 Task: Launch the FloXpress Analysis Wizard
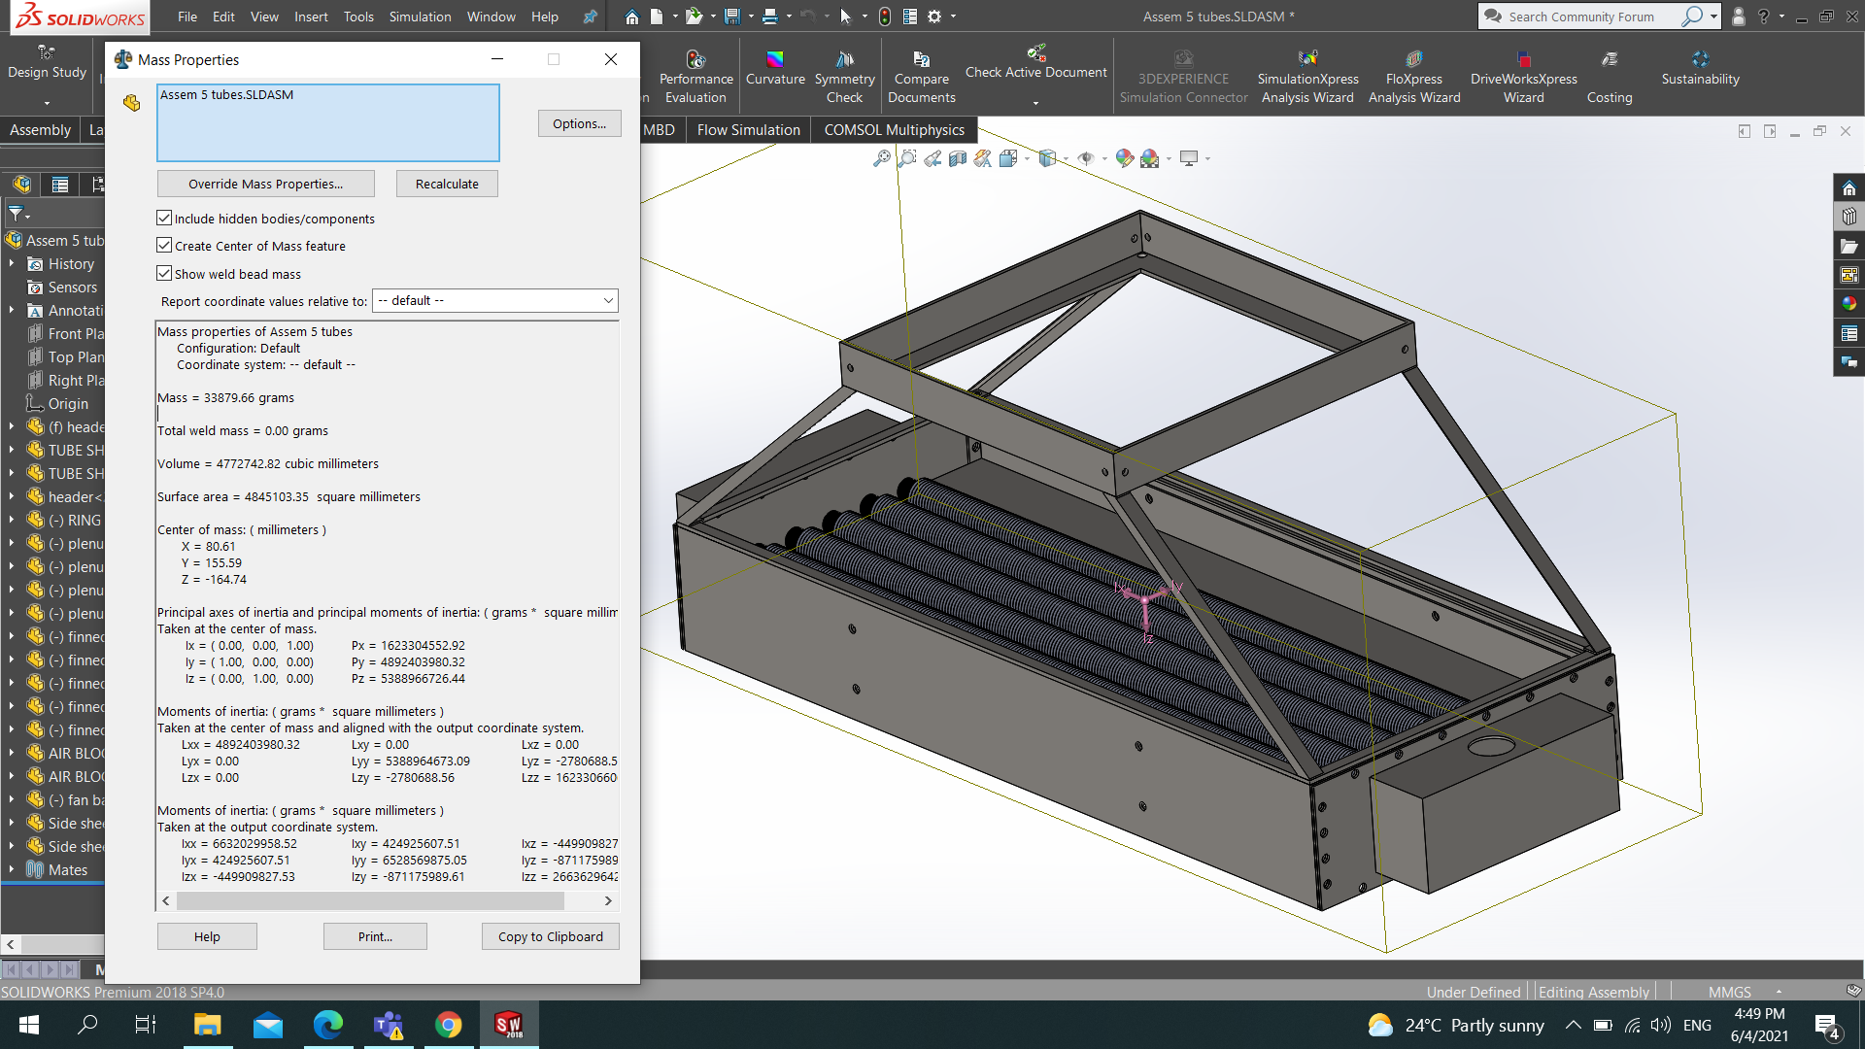[x=1414, y=78]
